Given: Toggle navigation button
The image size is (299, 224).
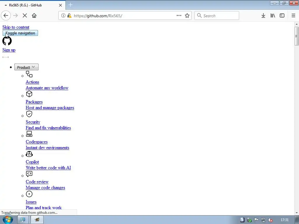Looking at the screenshot, I should point(20,33).
